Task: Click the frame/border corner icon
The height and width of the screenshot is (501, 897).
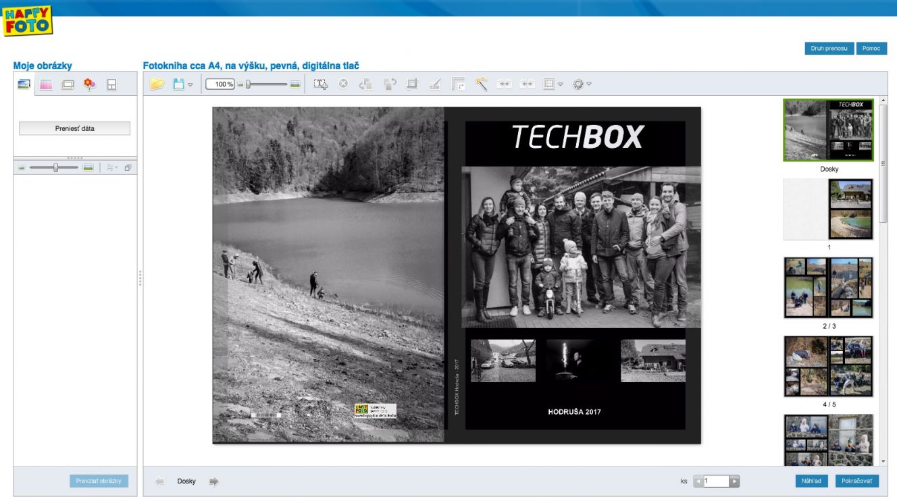Action: (459, 84)
